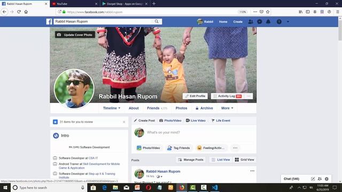Open Opera browser from taskbar
Screen dimensions: 342x192
pyautogui.click(x=149, y=187)
